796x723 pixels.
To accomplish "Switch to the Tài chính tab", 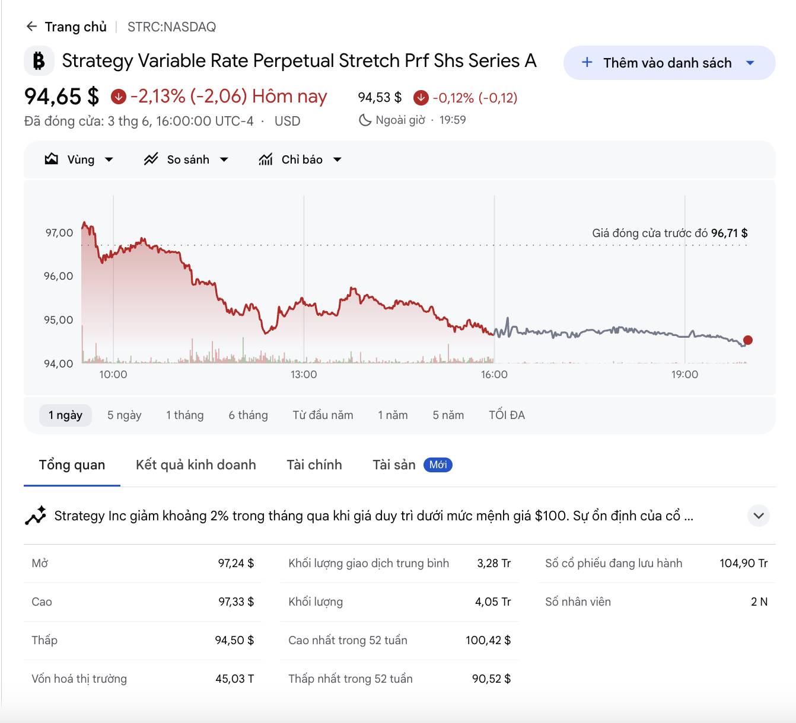I will pyautogui.click(x=314, y=465).
